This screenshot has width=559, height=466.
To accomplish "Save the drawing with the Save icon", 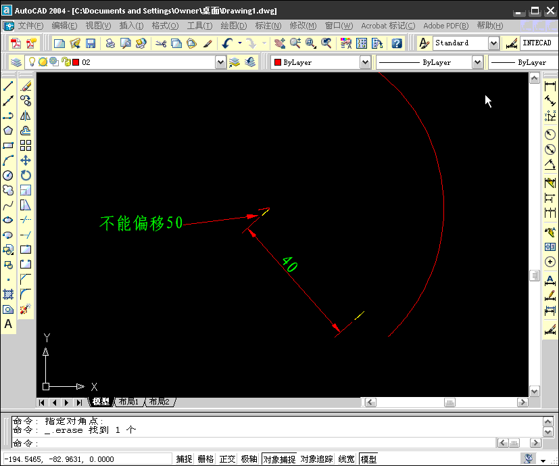I will [x=90, y=43].
